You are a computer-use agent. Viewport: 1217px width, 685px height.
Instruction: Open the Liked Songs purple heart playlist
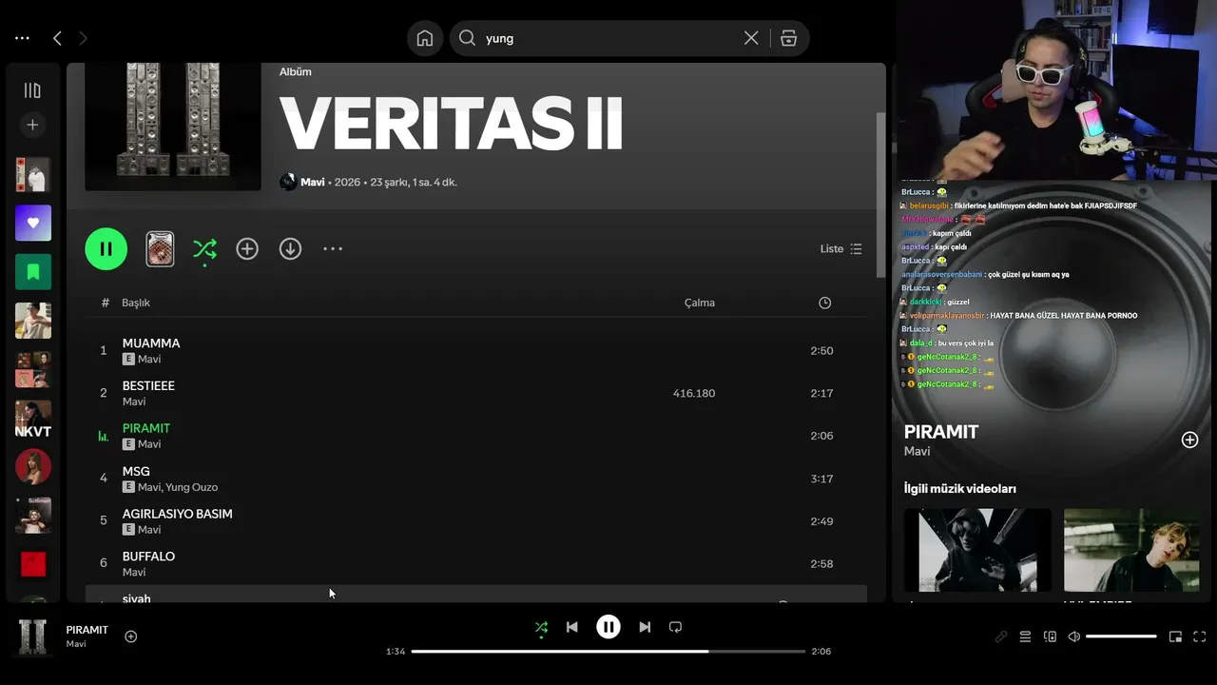(33, 223)
